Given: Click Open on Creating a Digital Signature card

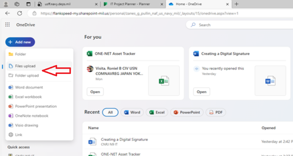Looking at the screenshot, I should pyautogui.click(x=202, y=92).
